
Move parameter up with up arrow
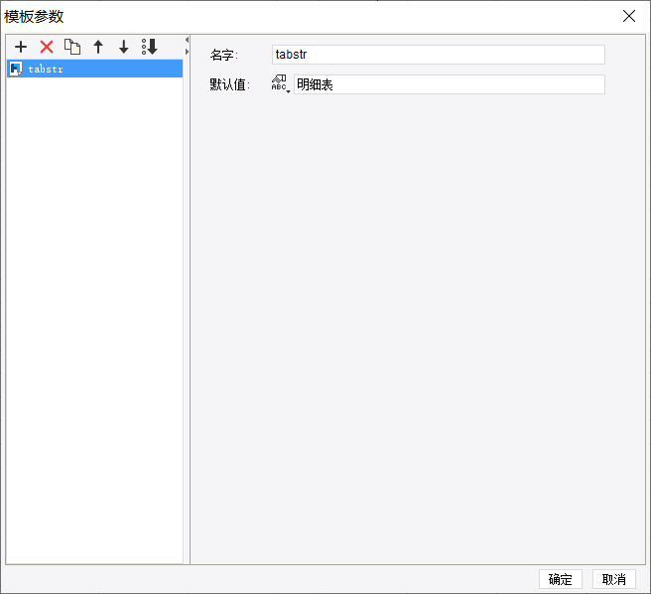[x=98, y=47]
